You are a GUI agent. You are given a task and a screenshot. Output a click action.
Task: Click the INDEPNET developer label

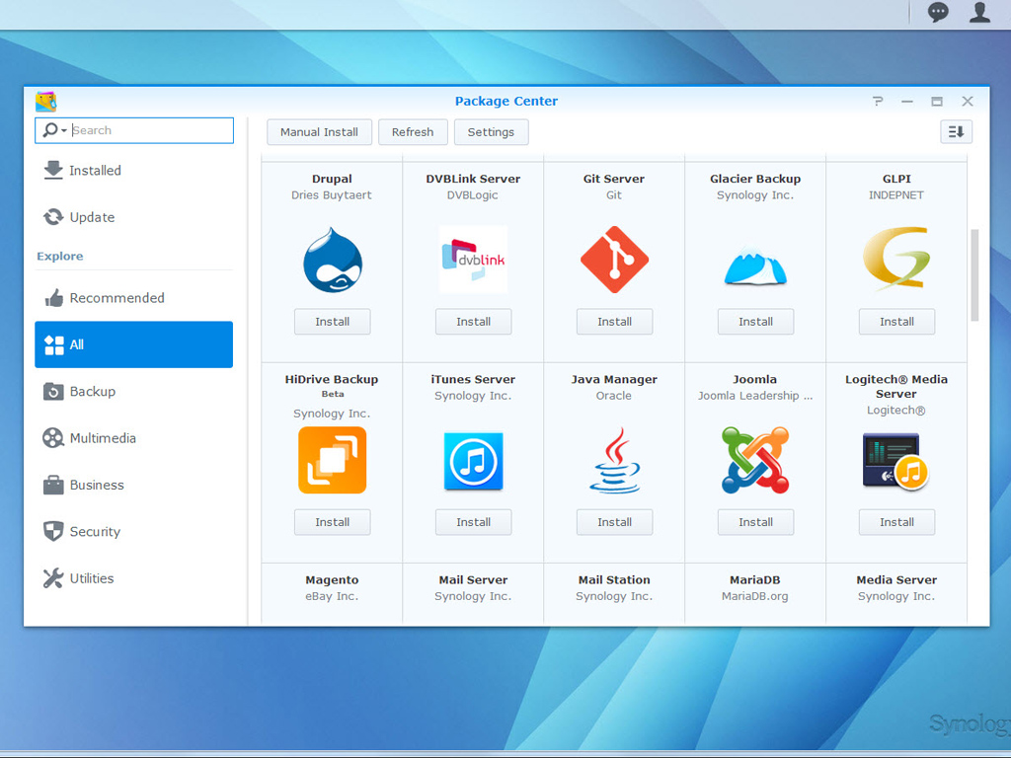(896, 194)
